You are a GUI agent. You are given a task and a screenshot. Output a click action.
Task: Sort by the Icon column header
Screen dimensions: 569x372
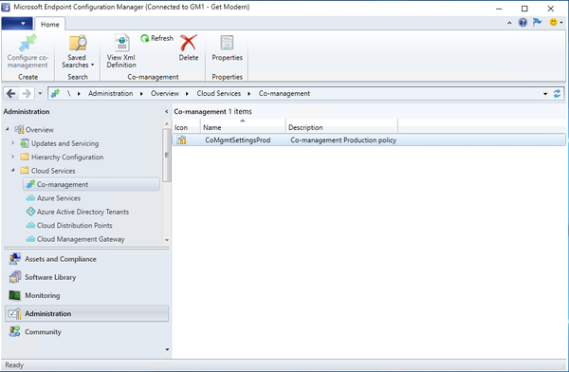click(186, 127)
